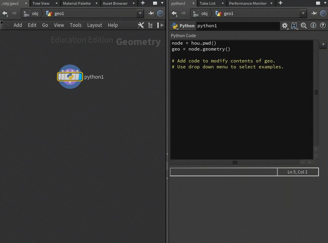
Task: Maximize the right pane
Action: click(x=318, y=3)
